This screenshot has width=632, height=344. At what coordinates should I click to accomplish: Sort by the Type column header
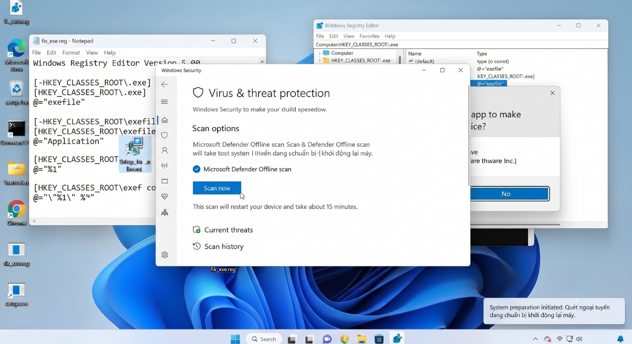click(482, 54)
